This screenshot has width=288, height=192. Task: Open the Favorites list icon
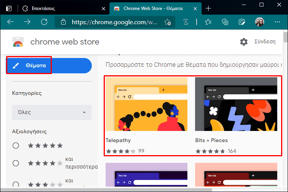[208, 22]
